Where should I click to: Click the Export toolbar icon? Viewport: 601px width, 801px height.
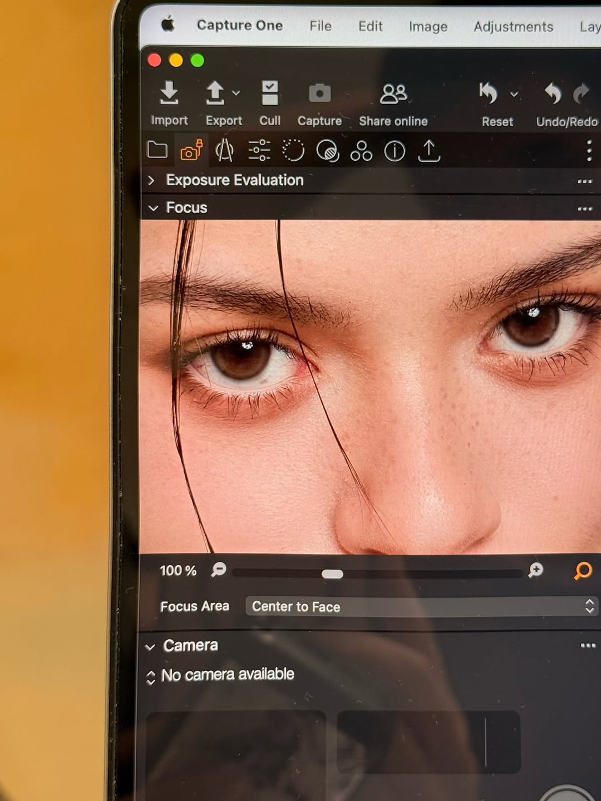[x=215, y=93]
